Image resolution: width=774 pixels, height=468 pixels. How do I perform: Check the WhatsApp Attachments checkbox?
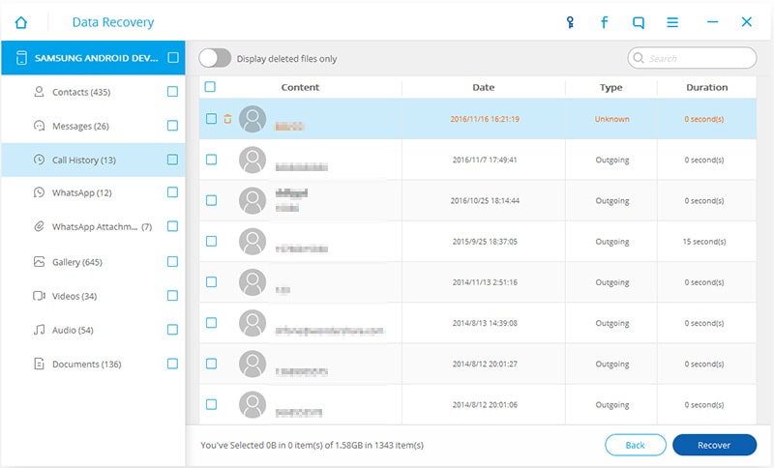tap(172, 226)
